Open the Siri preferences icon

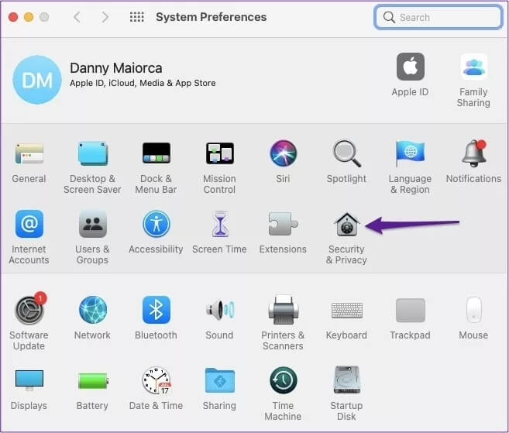tap(283, 153)
